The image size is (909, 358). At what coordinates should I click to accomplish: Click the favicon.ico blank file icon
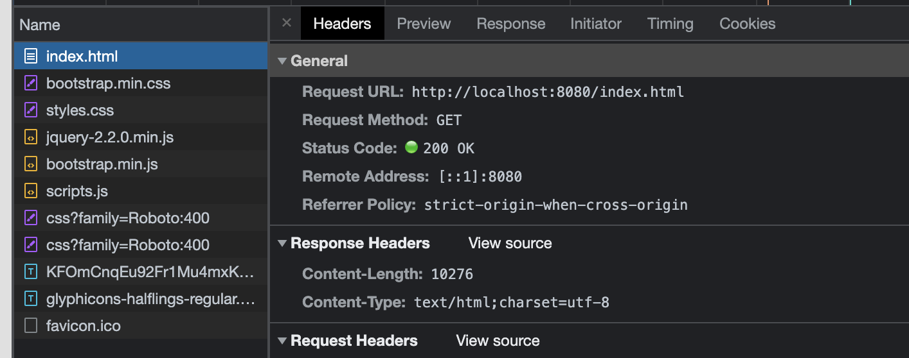31,326
